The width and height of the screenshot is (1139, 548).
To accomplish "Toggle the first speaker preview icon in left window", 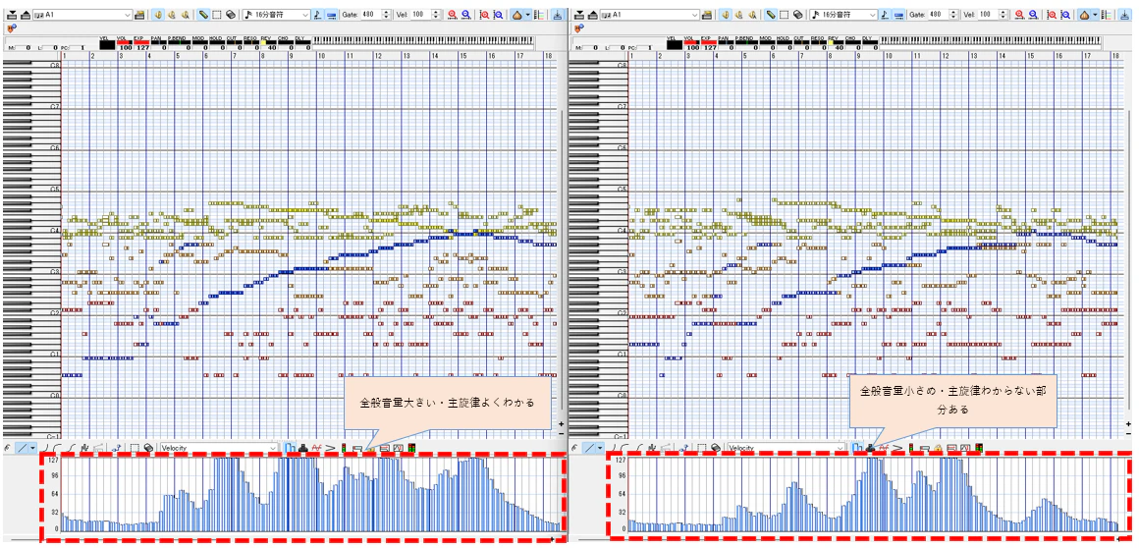I will coord(158,15).
